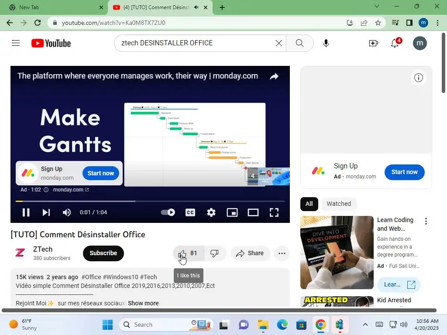The height and width of the screenshot is (335, 447).
Task: Open Microsoft Edge from taskbar
Action: point(282,325)
